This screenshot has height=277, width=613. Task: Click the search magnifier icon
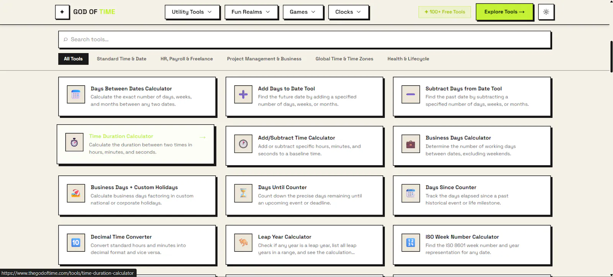(66, 39)
